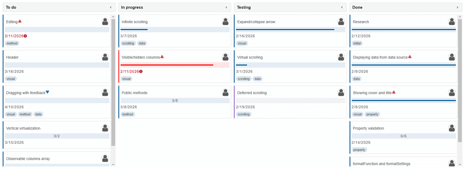Click the formatFunction and formatSettings card title

(x=381, y=164)
